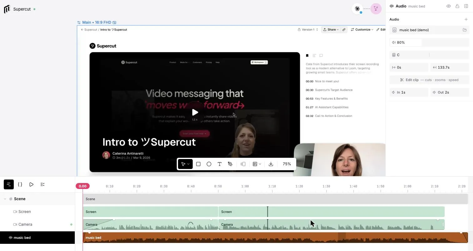Click the download export icon
473x251 pixels.
pos(271,164)
